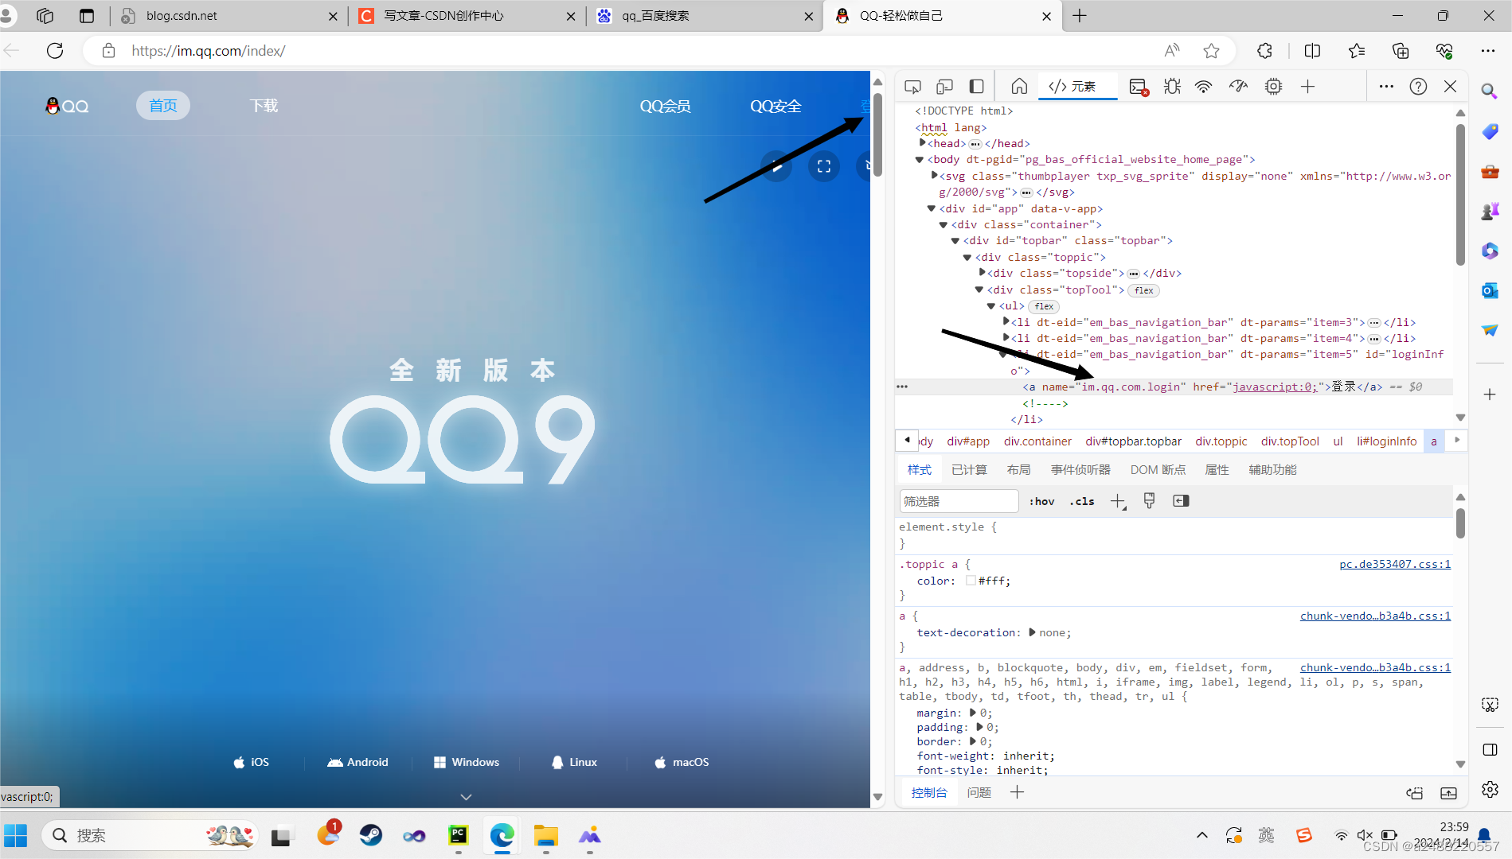Toggle split screen icon in browser toolbar

[x=1312, y=51]
